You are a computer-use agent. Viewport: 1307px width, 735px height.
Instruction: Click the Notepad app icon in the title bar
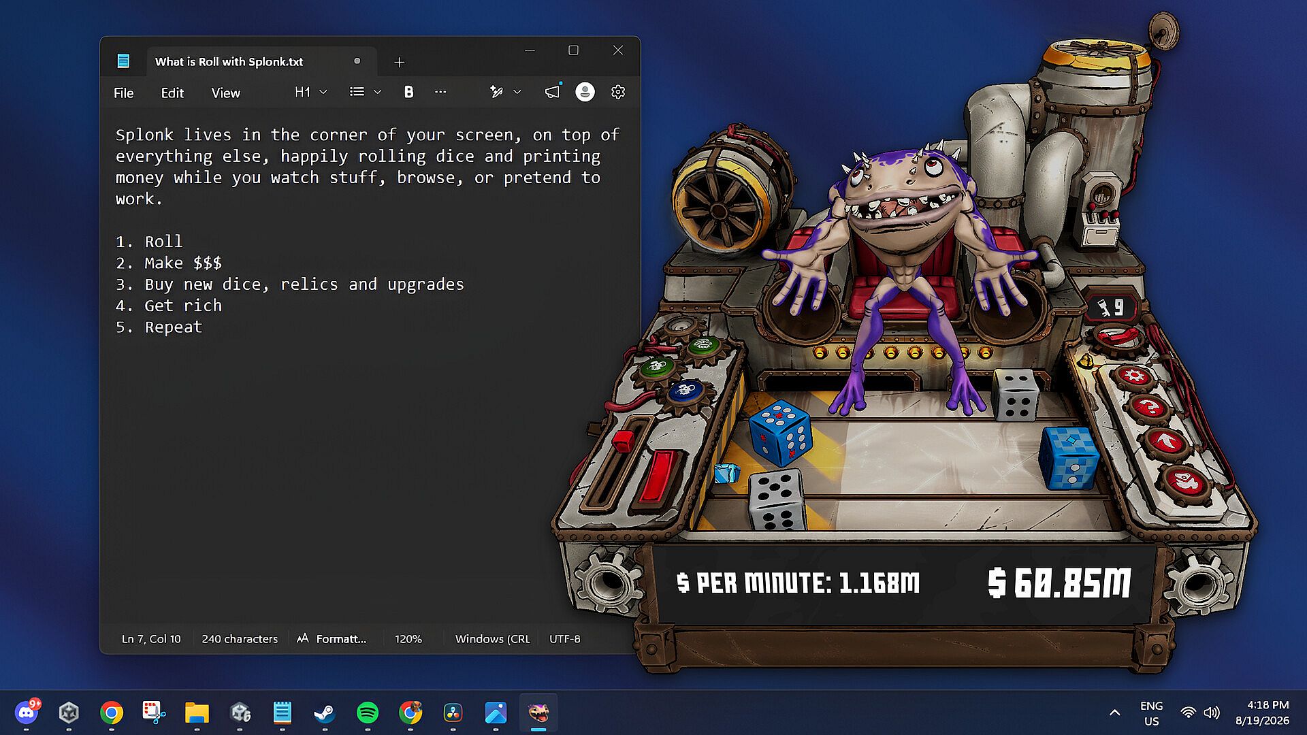coord(123,61)
